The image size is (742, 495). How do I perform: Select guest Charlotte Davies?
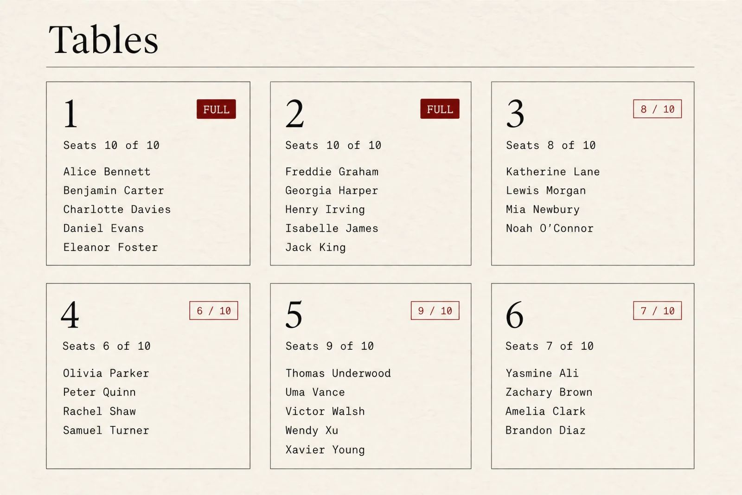tap(117, 209)
